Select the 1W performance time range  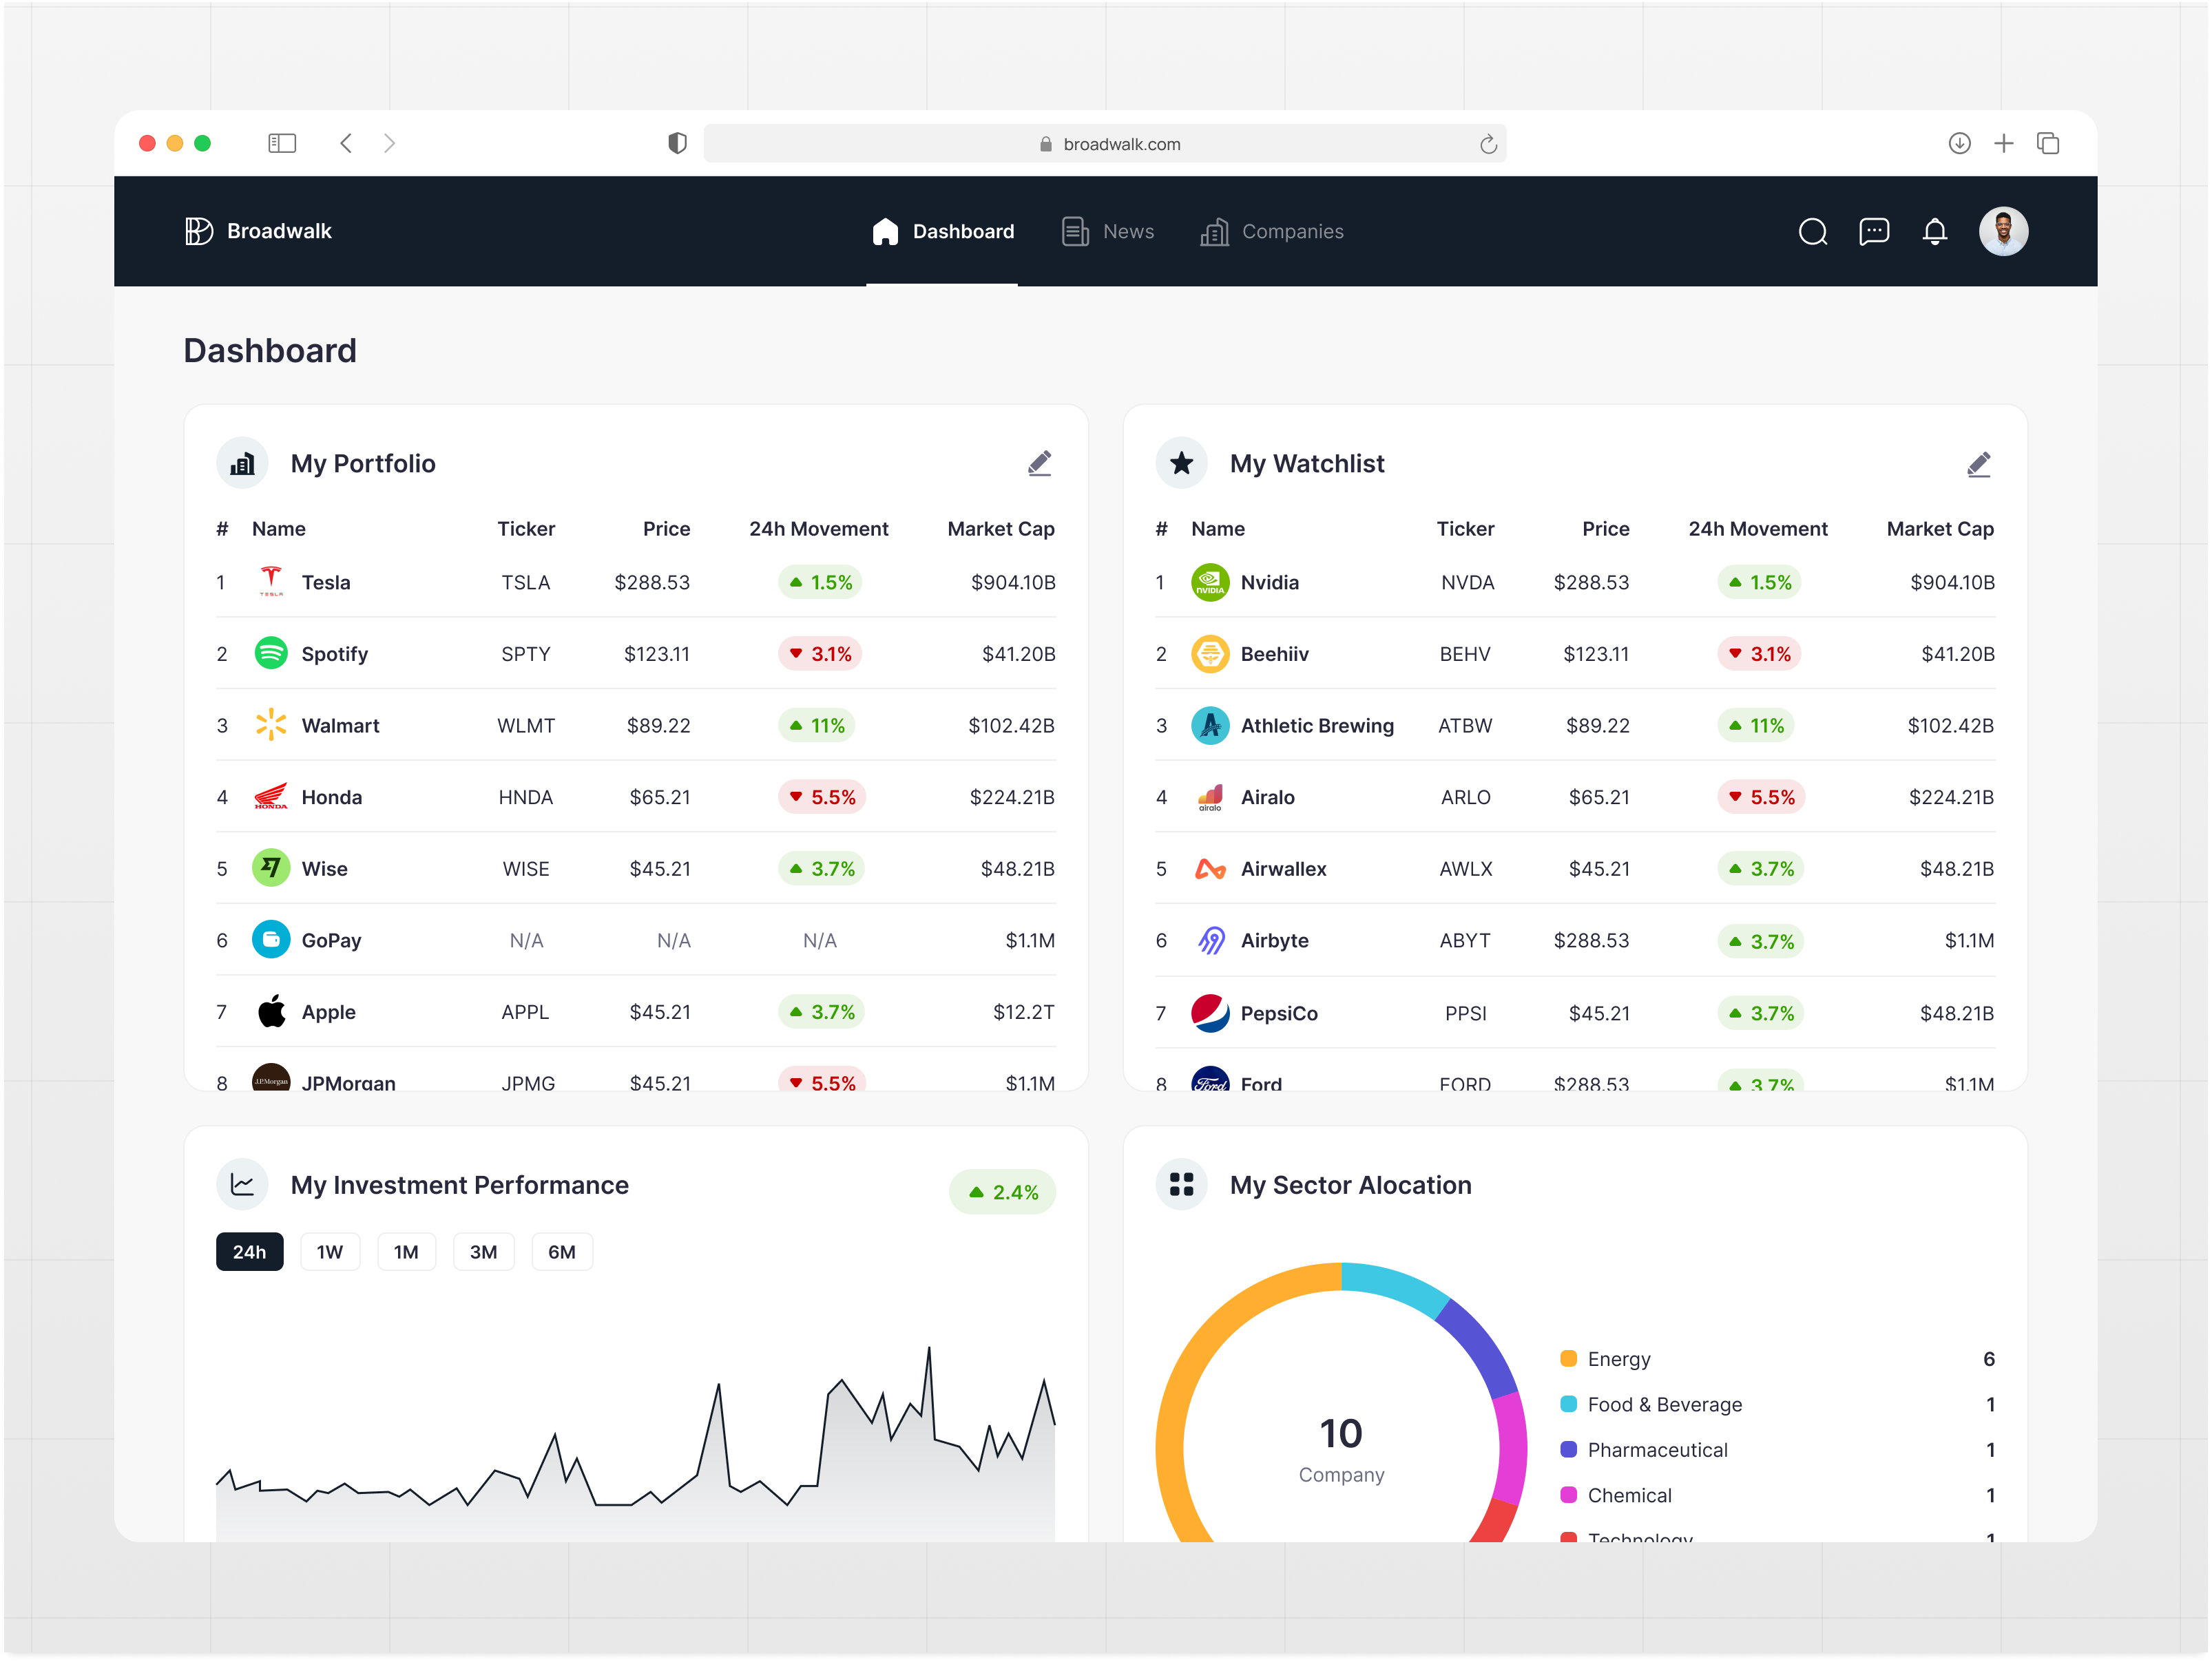[x=330, y=1251]
